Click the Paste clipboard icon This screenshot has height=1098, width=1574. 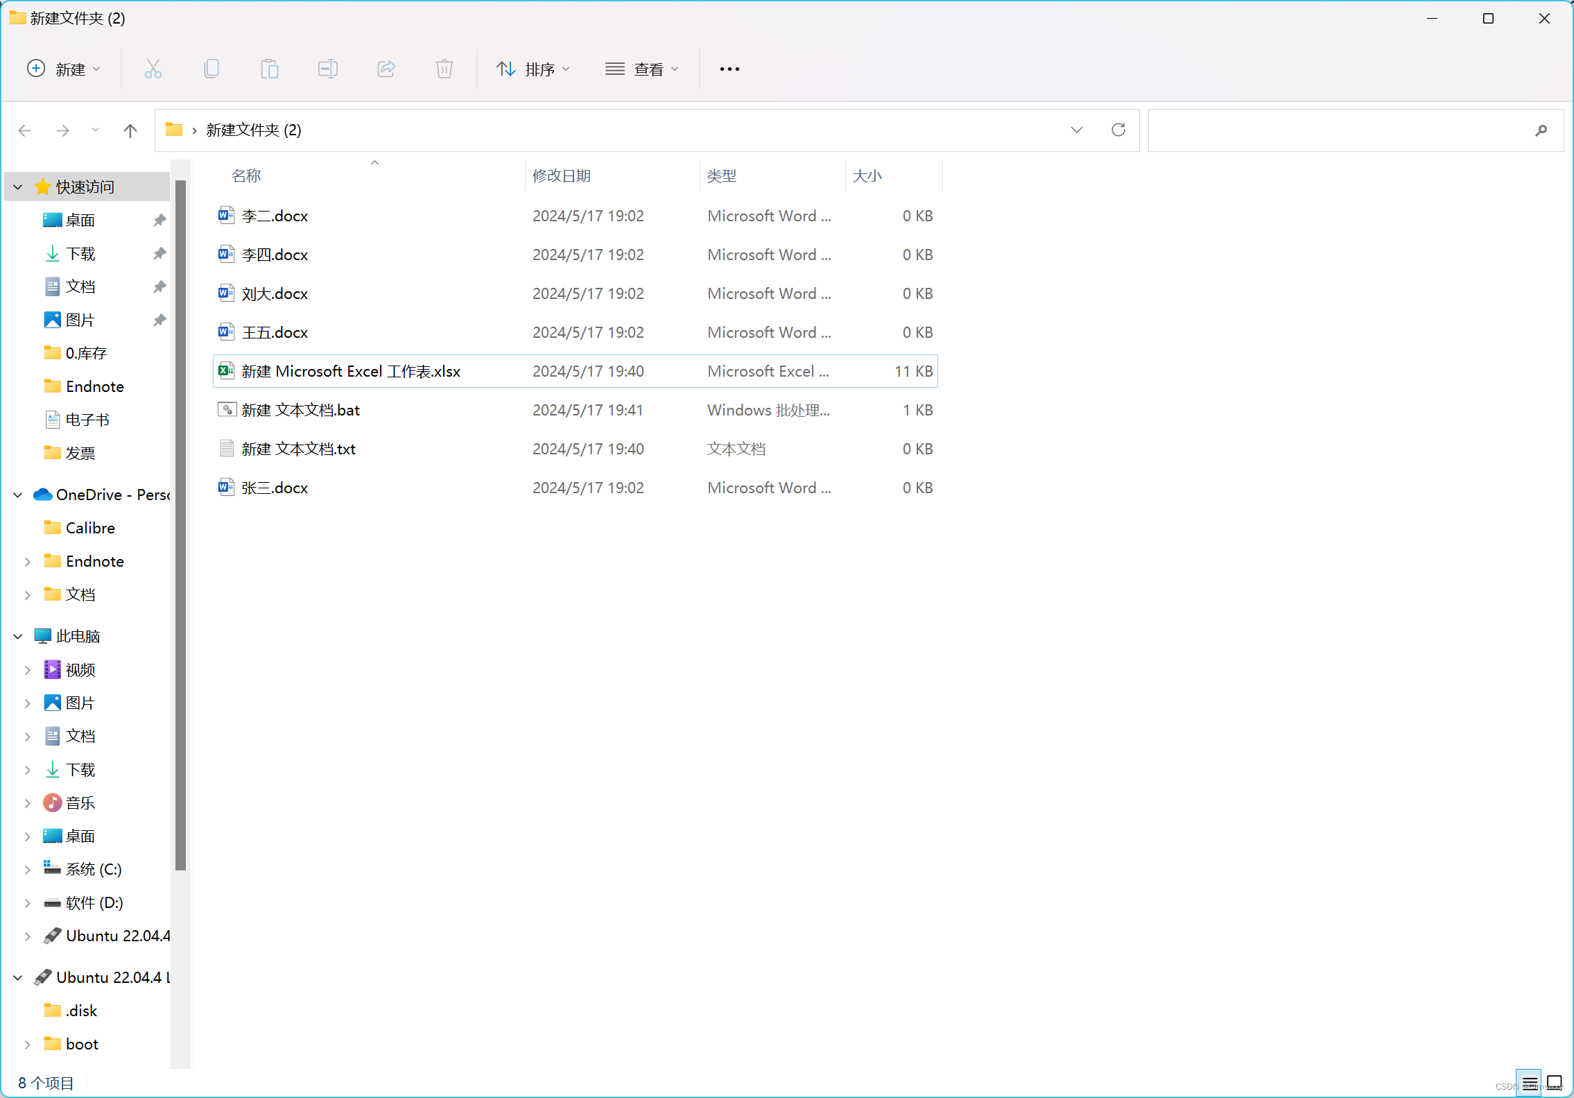click(x=270, y=69)
